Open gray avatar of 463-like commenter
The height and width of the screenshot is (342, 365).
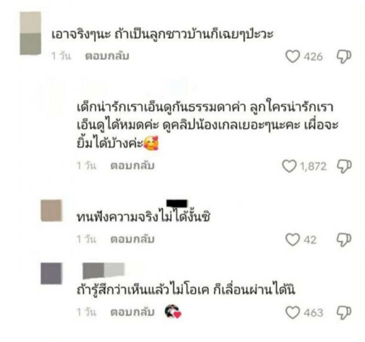(x=52, y=274)
